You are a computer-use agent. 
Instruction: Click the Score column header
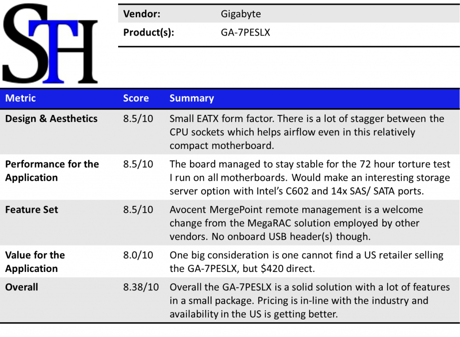[x=136, y=98]
